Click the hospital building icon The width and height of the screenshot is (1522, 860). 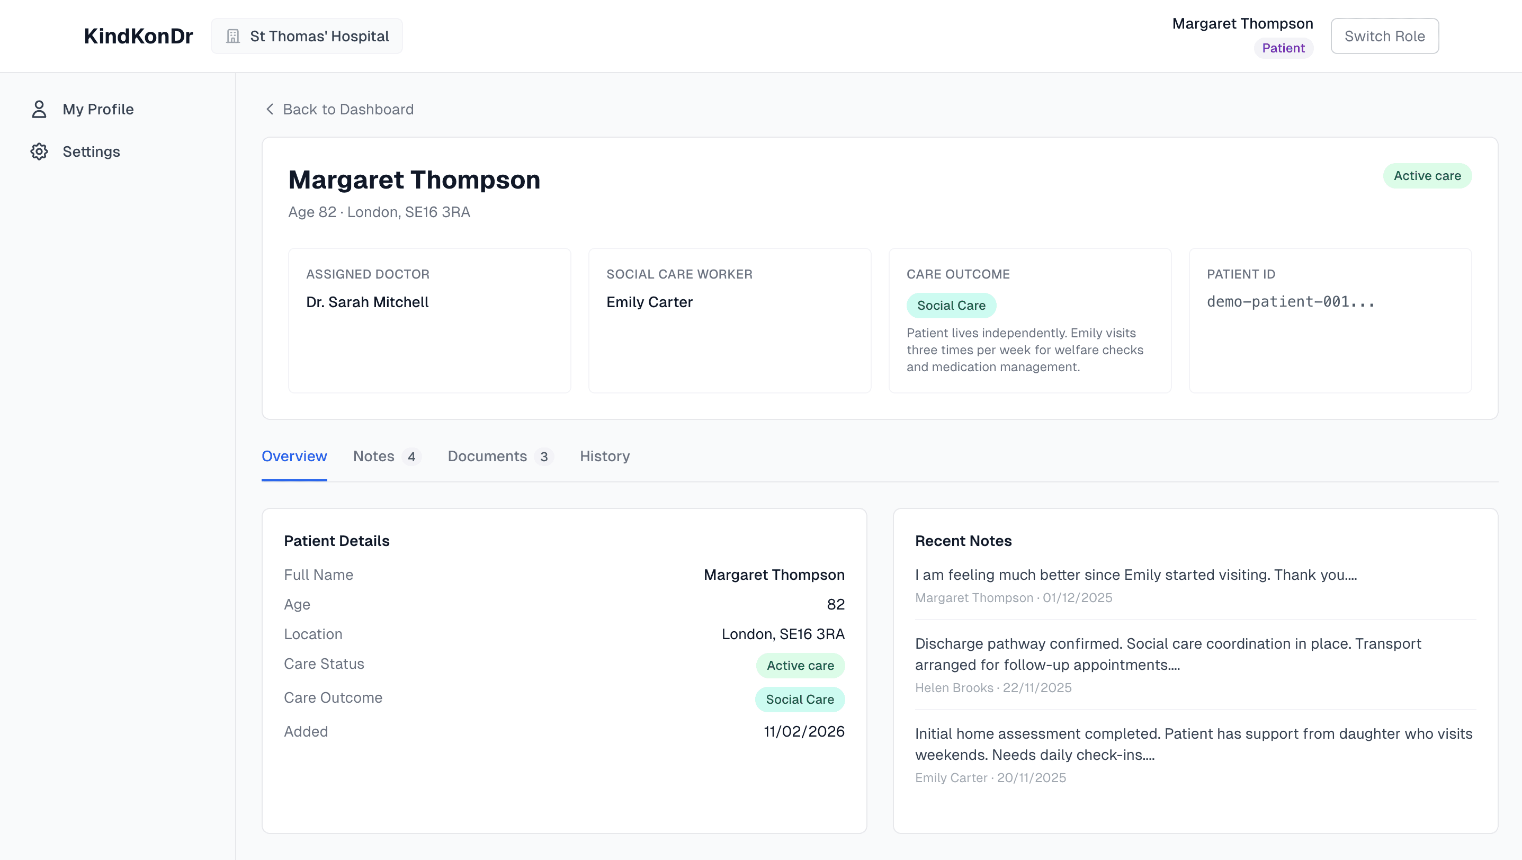click(x=233, y=37)
